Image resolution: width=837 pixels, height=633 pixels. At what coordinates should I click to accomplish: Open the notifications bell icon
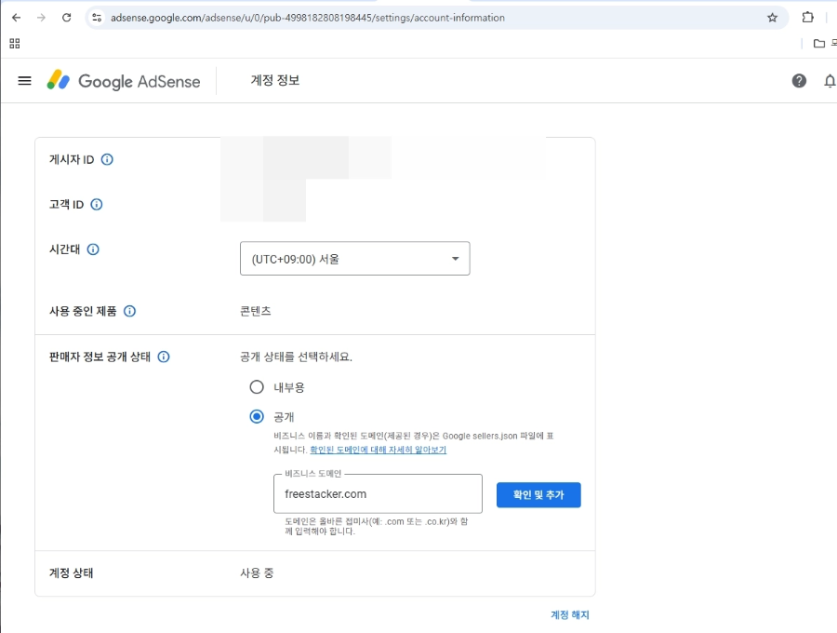pyautogui.click(x=830, y=81)
